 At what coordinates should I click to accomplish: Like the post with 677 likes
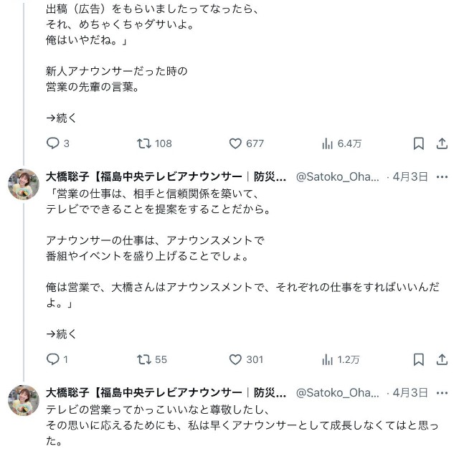point(235,143)
